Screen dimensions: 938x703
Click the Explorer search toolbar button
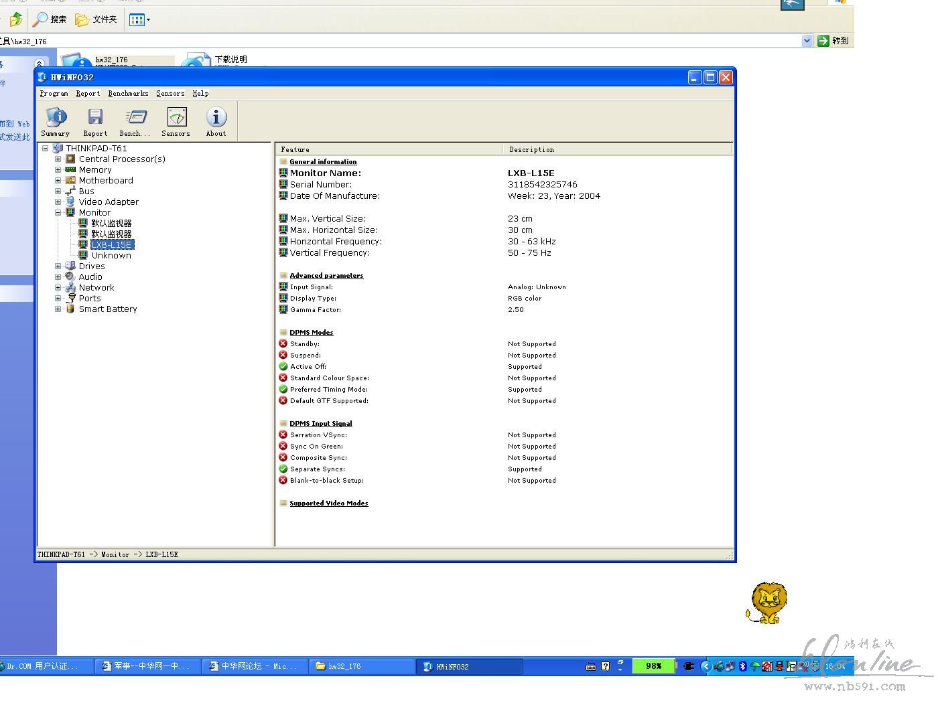click(x=50, y=19)
